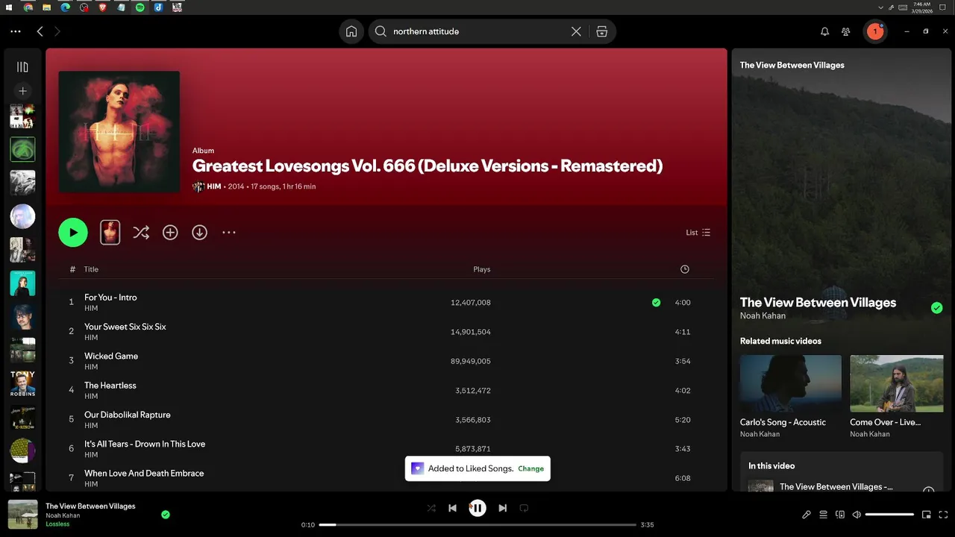
Task: Toggle liked checkmark in the now playing panel
Action: click(936, 308)
